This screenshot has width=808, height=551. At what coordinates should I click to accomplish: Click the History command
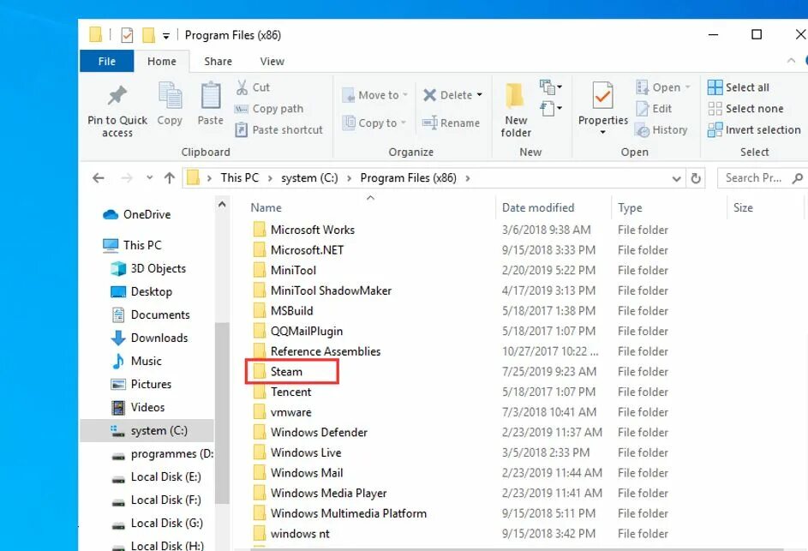(661, 130)
